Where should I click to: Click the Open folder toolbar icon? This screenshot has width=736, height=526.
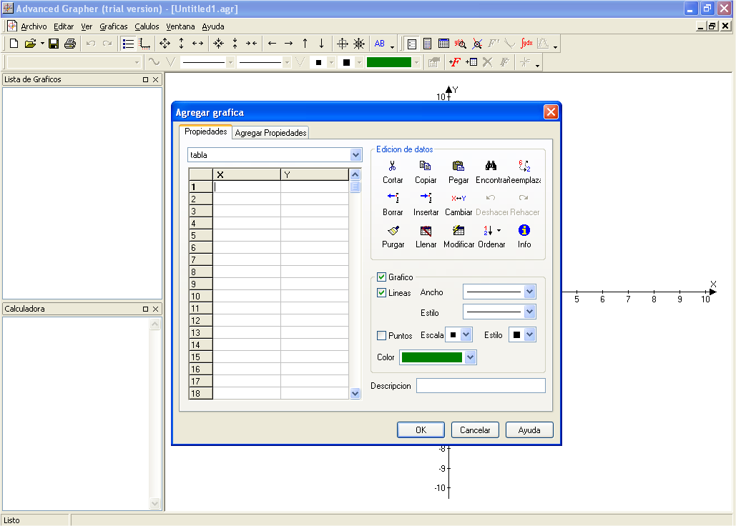pyautogui.click(x=30, y=44)
